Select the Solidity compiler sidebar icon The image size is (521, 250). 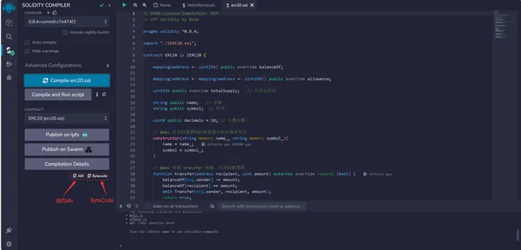click(9, 51)
